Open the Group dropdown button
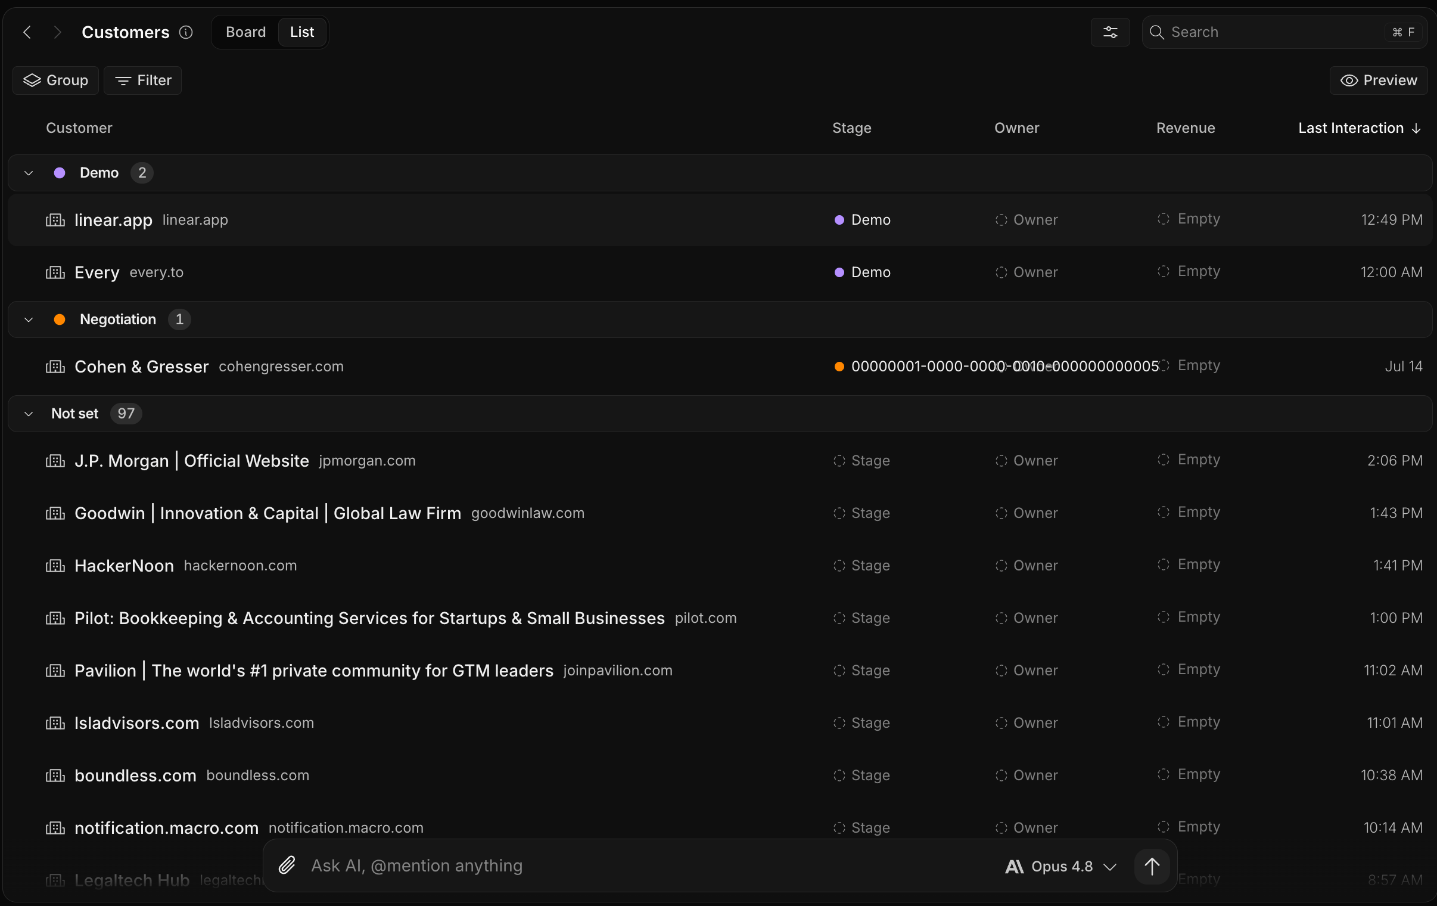 [x=55, y=80]
